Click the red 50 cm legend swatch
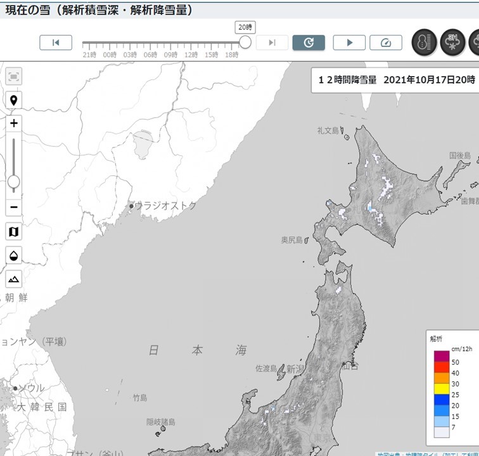The image size is (479, 456). (x=442, y=361)
